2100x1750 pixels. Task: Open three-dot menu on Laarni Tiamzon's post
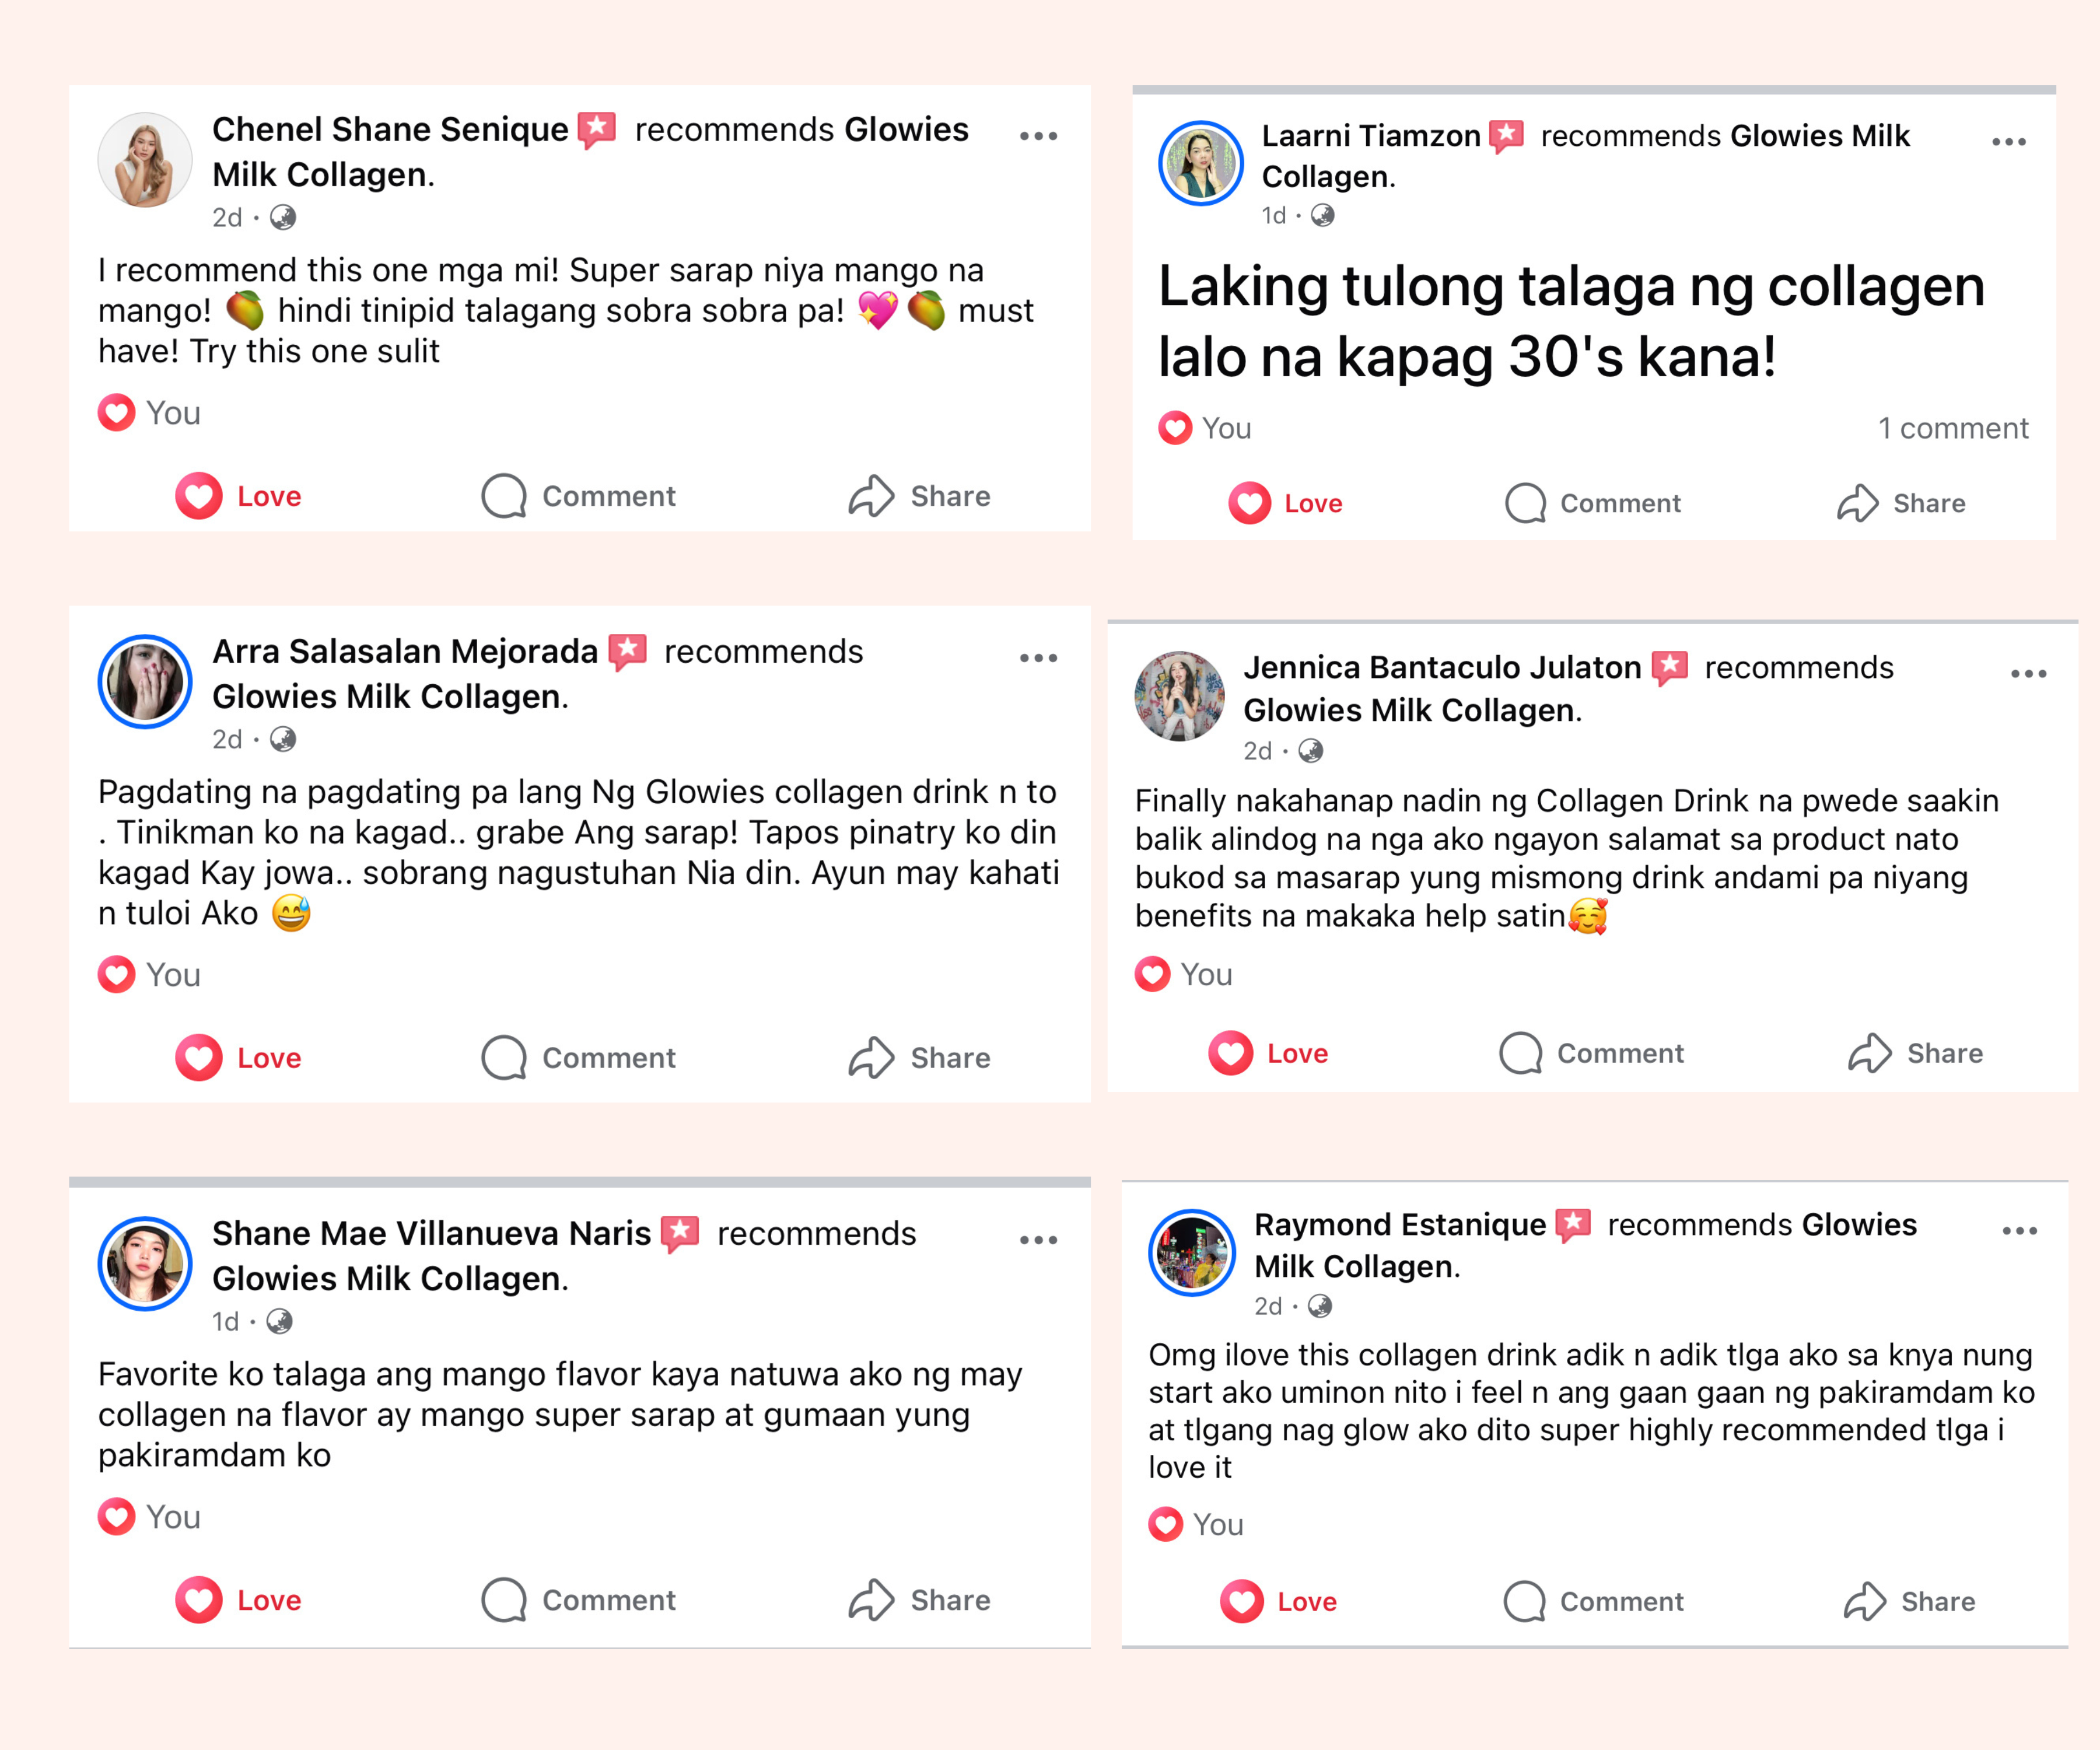[x=2008, y=142]
